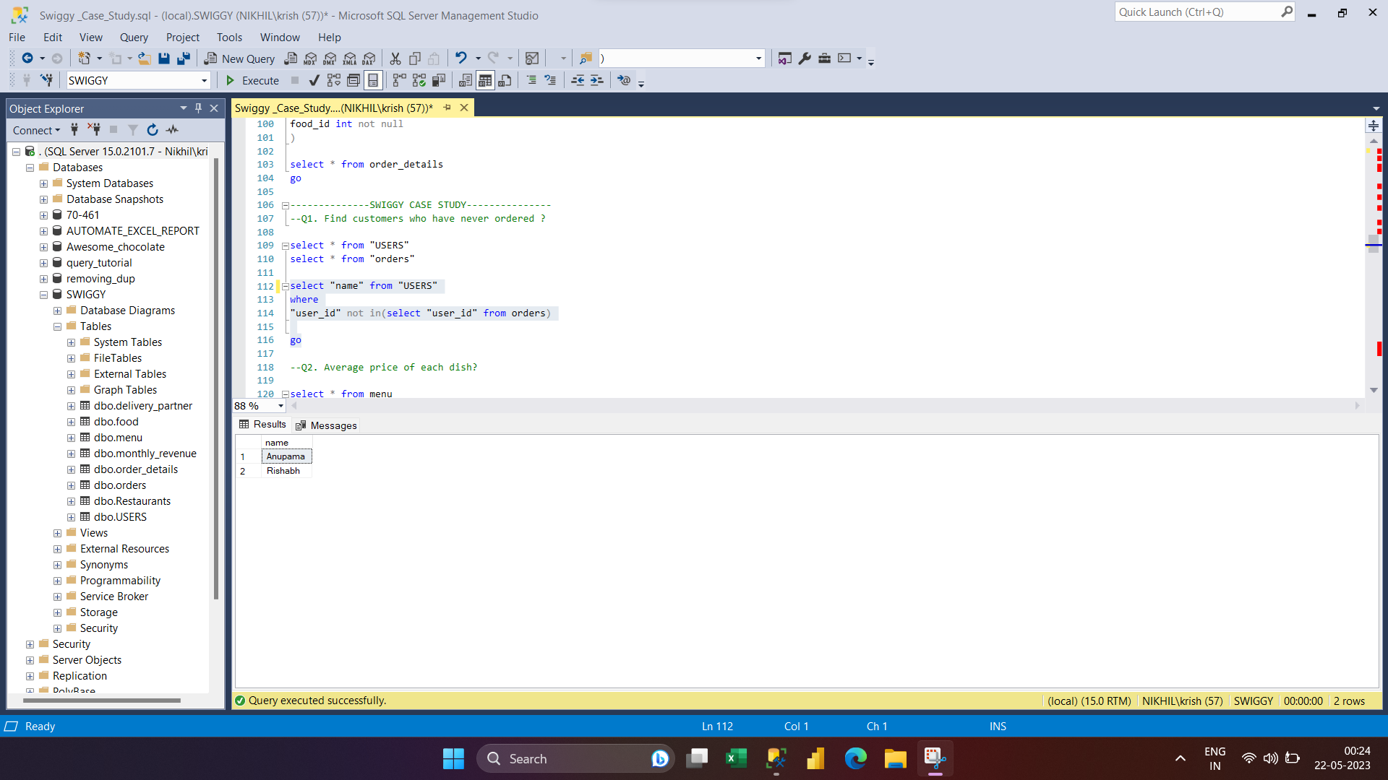Click the Save file icon
Image resolution: width=1388 pixels, height=780 pixels.
tap(164, 58)
